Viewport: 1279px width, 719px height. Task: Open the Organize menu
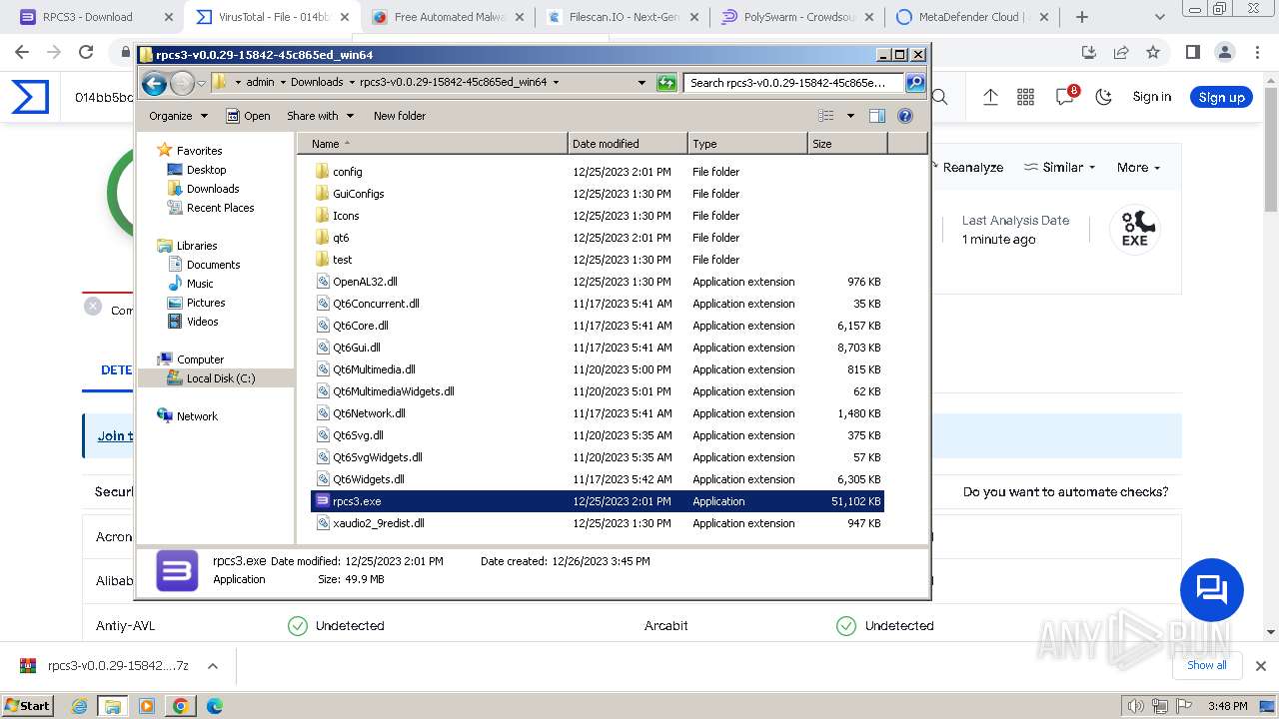click(178, 116)
